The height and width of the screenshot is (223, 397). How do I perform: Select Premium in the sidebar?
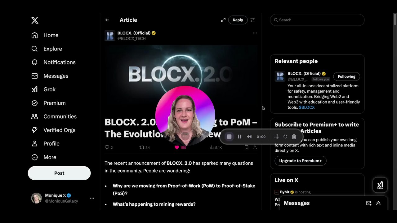click(48, 103)
